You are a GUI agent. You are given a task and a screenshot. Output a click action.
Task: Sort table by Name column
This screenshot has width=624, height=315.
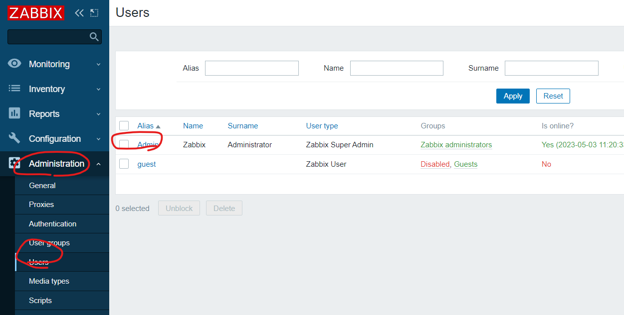pyautogui.click(x=193, y=126)
